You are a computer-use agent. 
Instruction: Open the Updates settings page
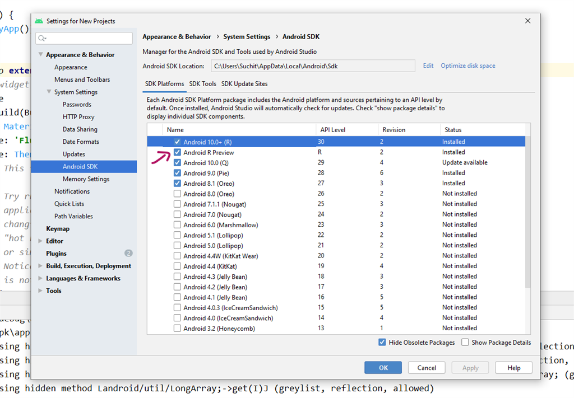[x=73, y=154]
